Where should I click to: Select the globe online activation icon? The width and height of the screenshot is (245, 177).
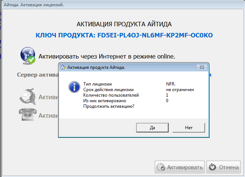click(28, 56)
